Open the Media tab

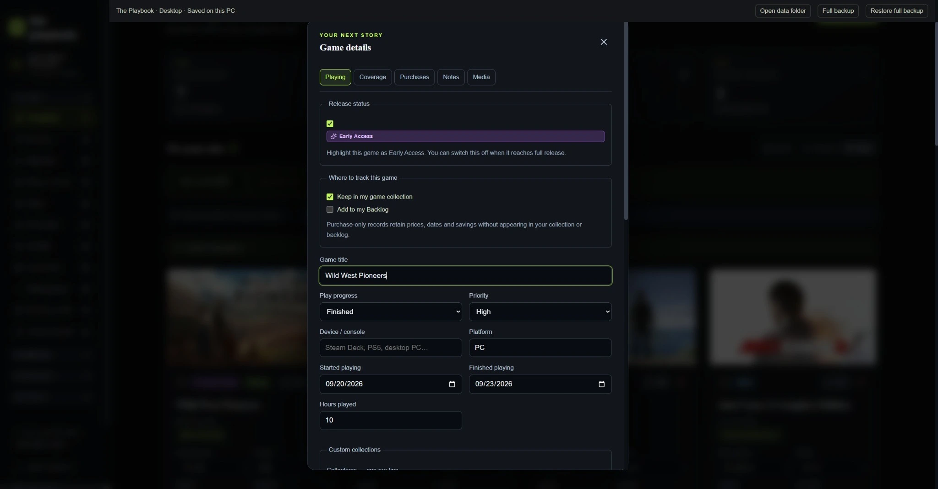click(x=481, y=77)
